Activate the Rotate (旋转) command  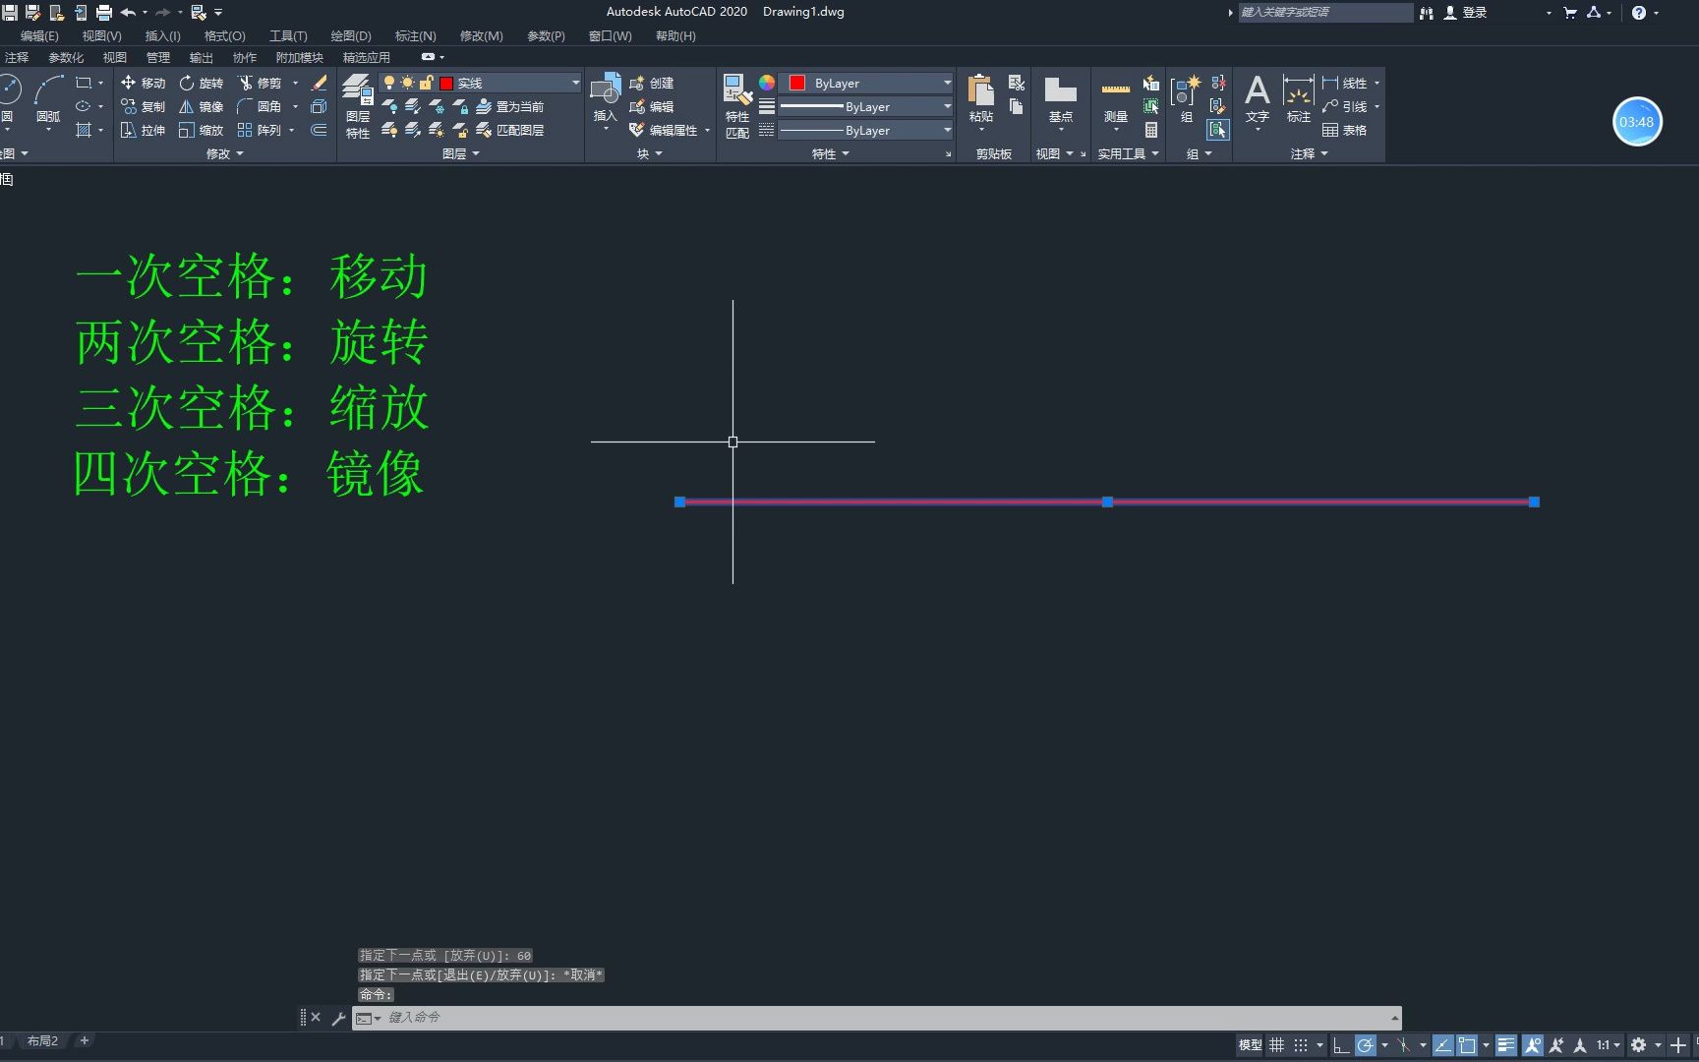point(204,83)
